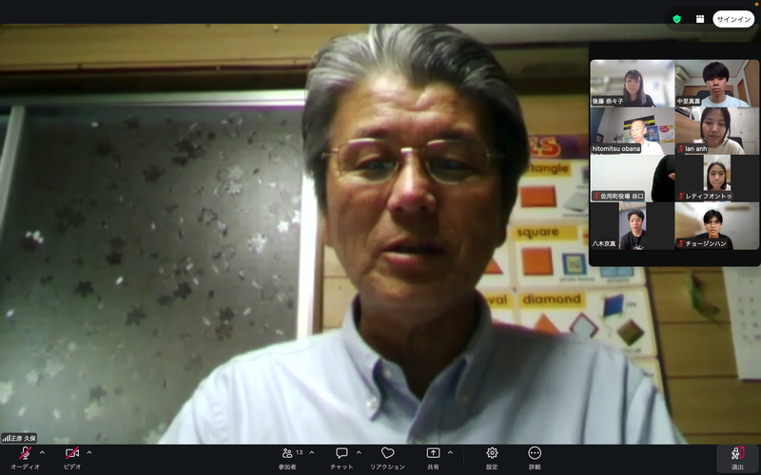Open the reactions heart menu

point(387,453)
